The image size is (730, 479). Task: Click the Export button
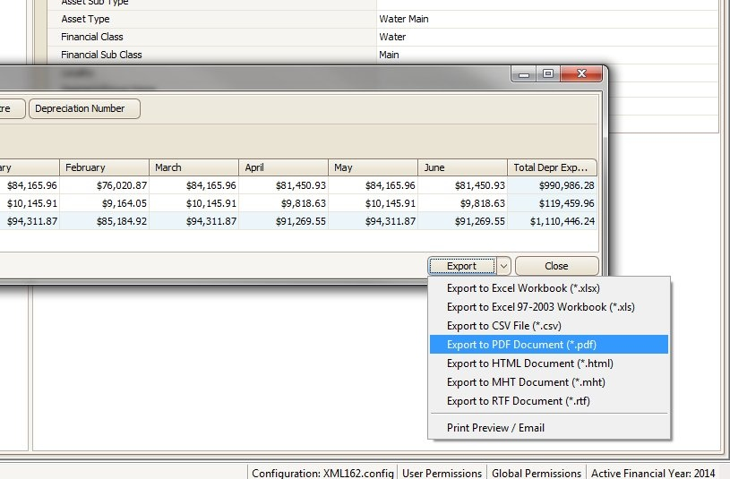tap(461, 266)
